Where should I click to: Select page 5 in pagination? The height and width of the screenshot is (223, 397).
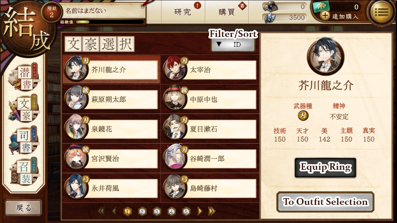[186, 211]
